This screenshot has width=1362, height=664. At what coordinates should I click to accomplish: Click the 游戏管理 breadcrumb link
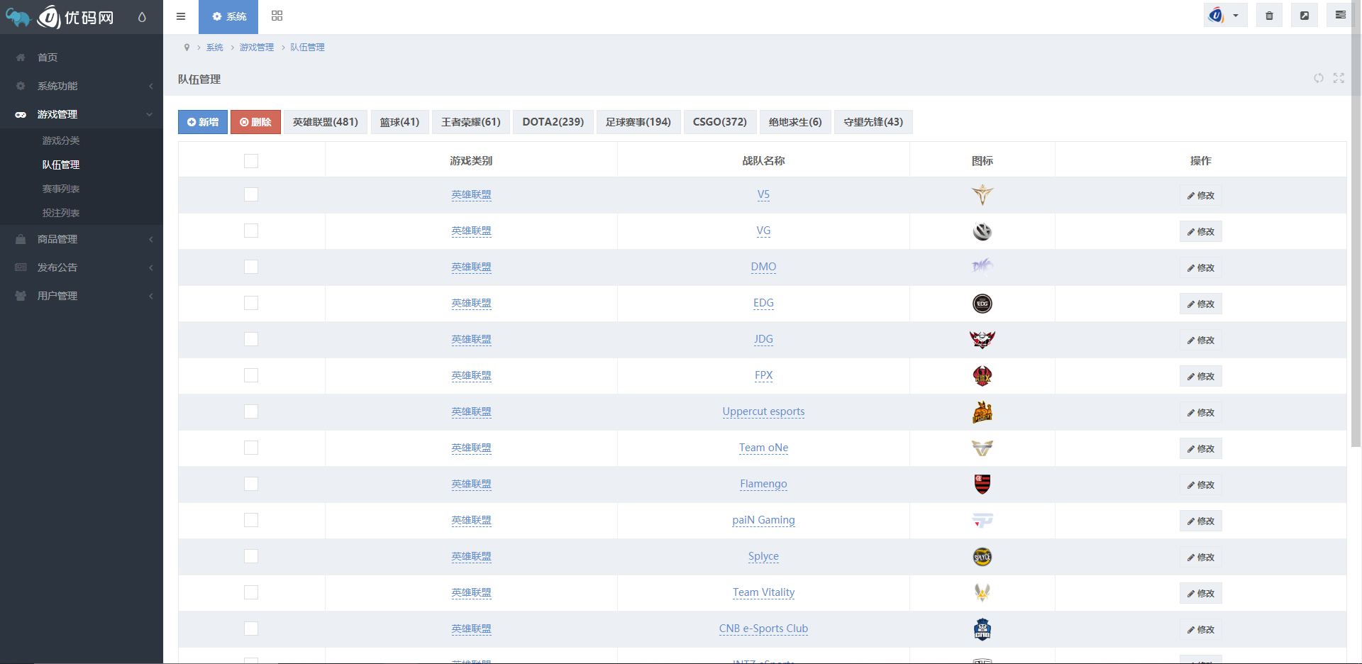click(x=257, y=48)
